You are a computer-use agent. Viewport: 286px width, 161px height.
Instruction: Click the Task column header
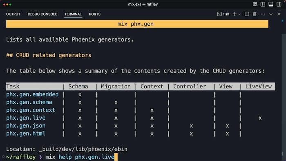coord(13,87)
